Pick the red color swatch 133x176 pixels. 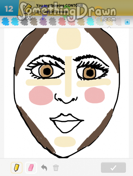coord(62,21)
